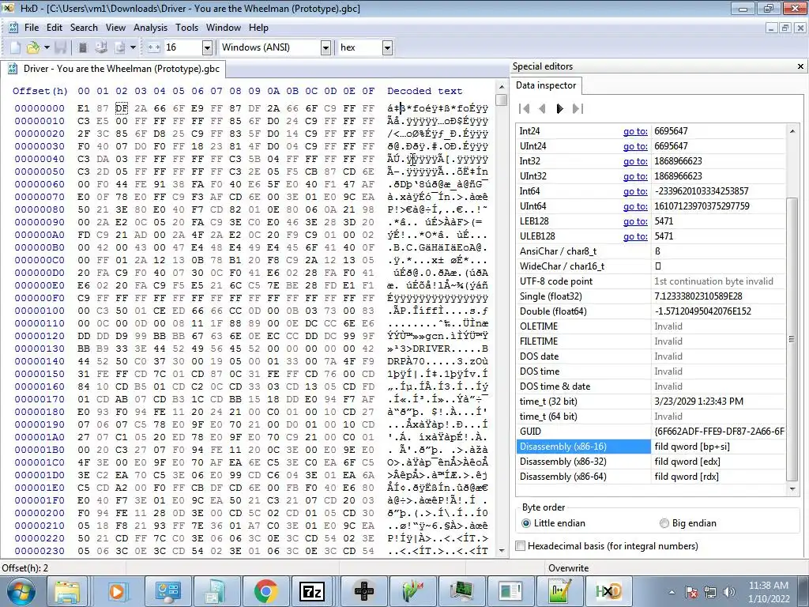Screen dimensions: 809x607
Task: Click the New file toolbar icon
Action: (15, 47)
